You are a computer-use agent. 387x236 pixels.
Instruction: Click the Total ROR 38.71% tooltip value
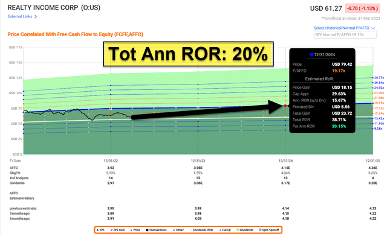click(x=339, y=120)
